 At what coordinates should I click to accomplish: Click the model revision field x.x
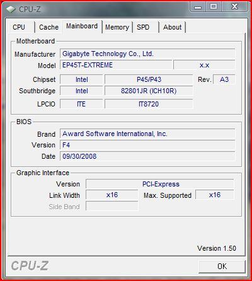click(204, 65)
